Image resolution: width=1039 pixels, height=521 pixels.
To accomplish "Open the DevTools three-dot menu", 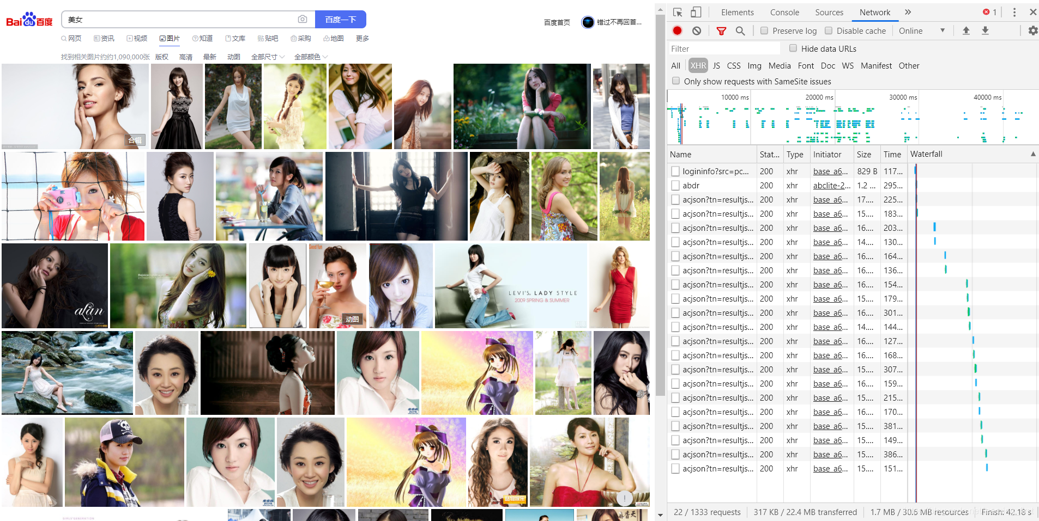I will point(1014,12).
